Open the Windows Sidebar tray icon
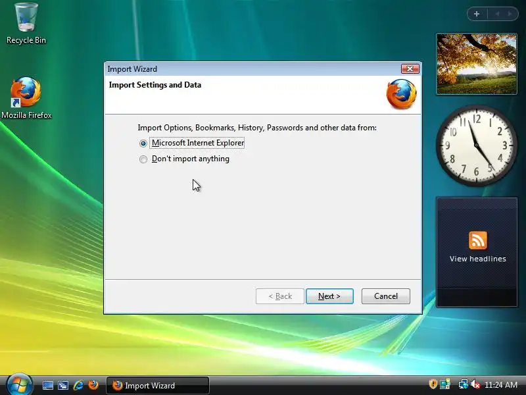The width and height of the screenshot is (526, 395). coord(445,384)
